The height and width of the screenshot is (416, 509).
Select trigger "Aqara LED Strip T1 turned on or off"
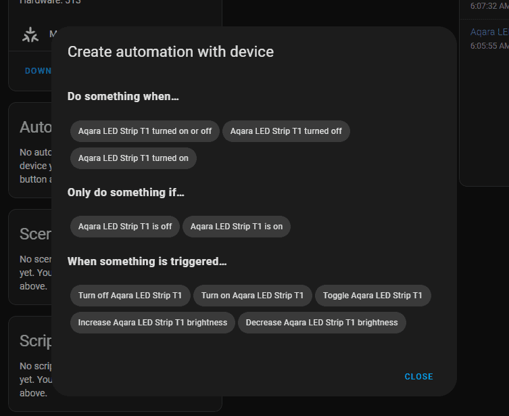click(145, 131)
